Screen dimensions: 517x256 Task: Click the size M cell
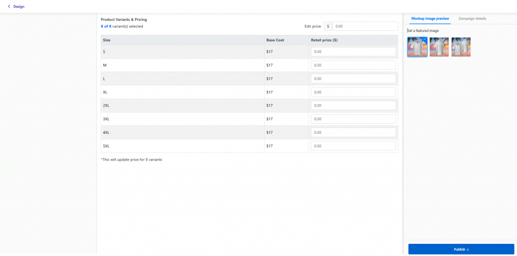point(182,65)
